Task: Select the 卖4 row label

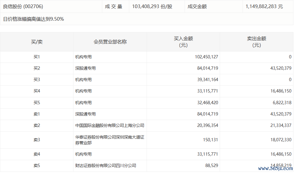Action: point(37,154)
